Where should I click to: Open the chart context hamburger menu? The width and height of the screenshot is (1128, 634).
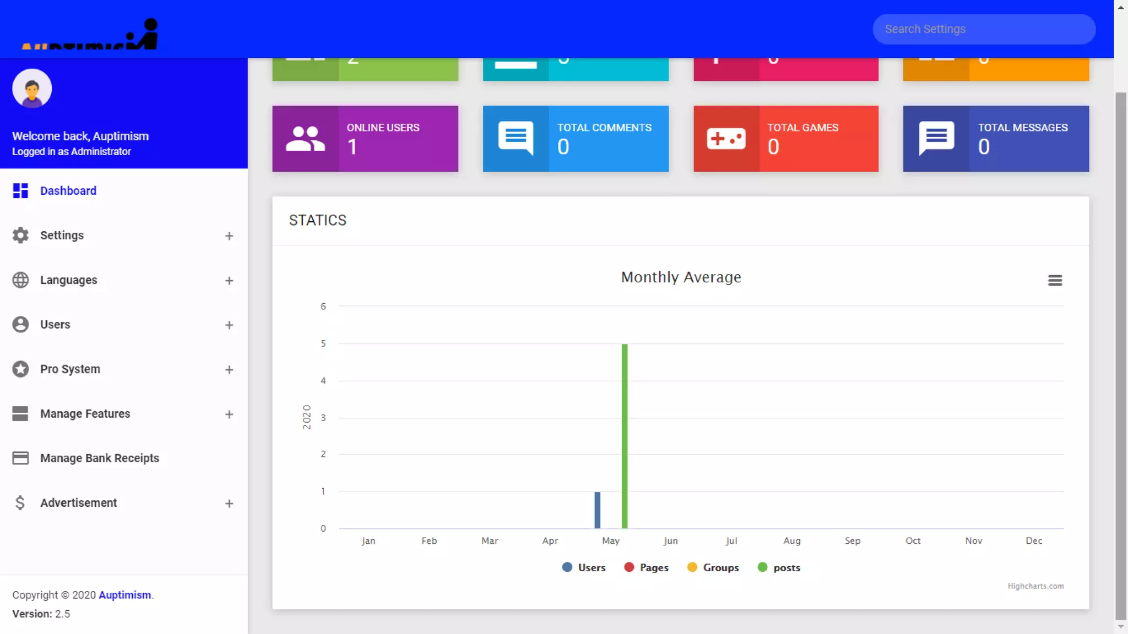pos(1055,280)
